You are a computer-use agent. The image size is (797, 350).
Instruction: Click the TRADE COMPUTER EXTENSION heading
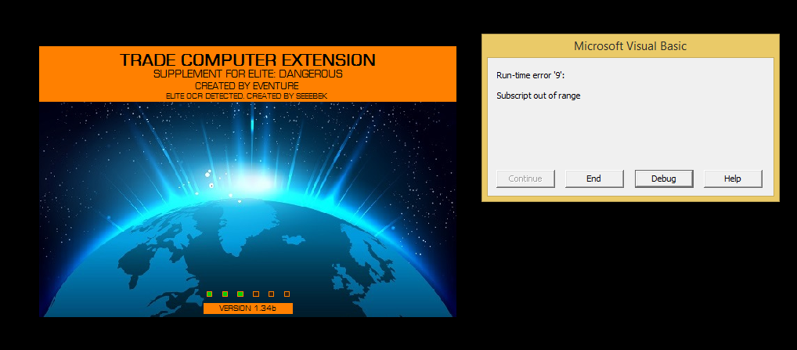[x=247, y=60]
